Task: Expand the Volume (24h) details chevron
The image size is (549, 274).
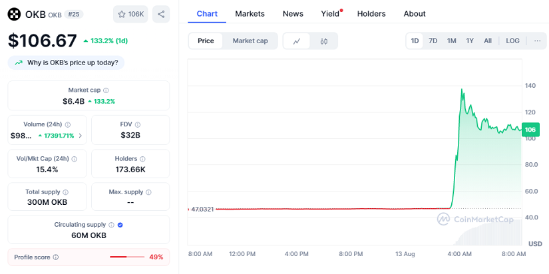Action: [81, 136]
